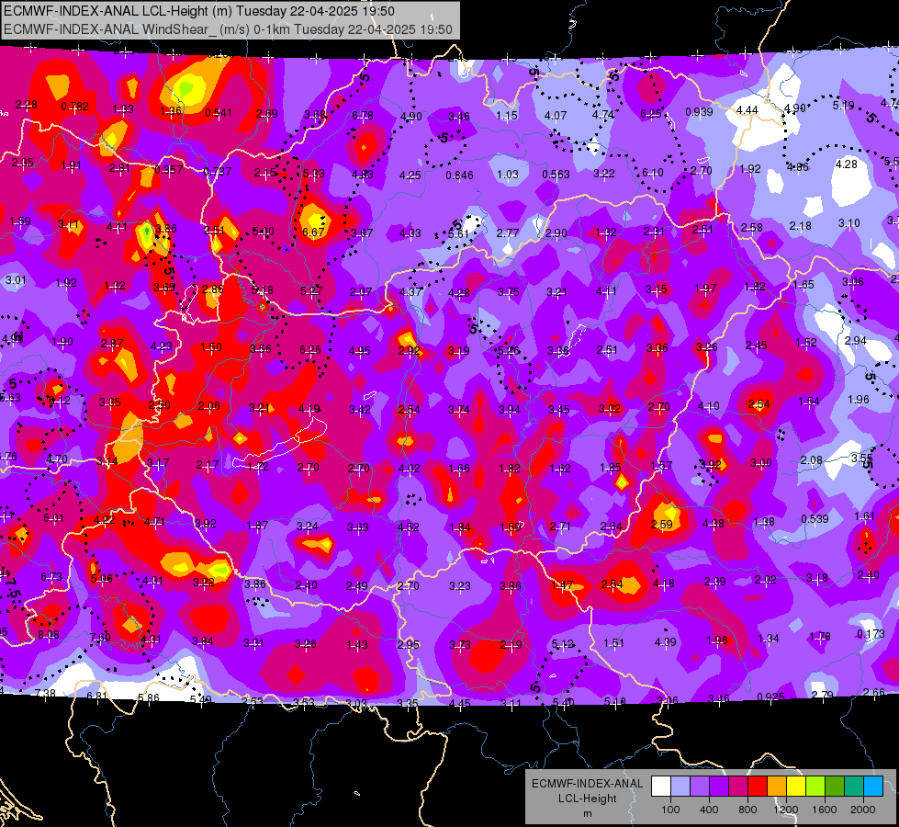Viewport: 899px width, 827px height.
Task: Select the light purple legend swatch
Action: point(700,787)
